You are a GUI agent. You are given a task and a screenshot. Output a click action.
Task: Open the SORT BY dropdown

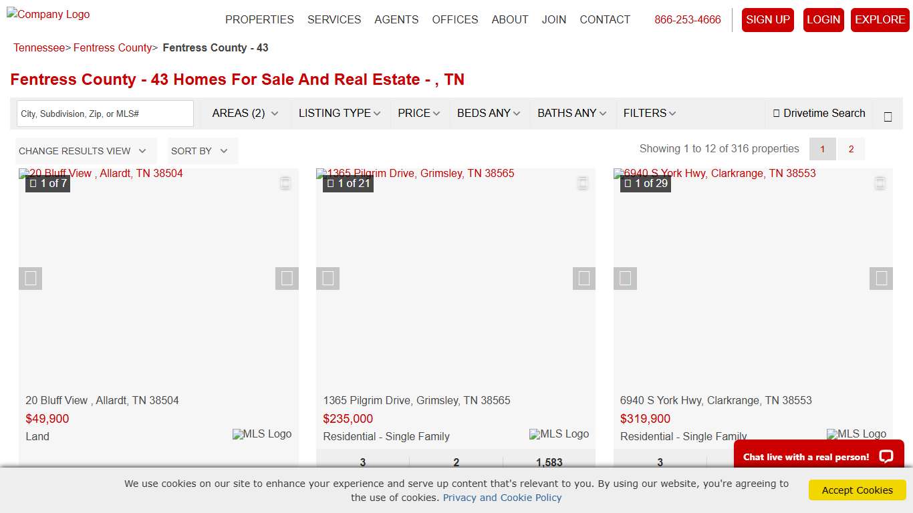(201, 151)
